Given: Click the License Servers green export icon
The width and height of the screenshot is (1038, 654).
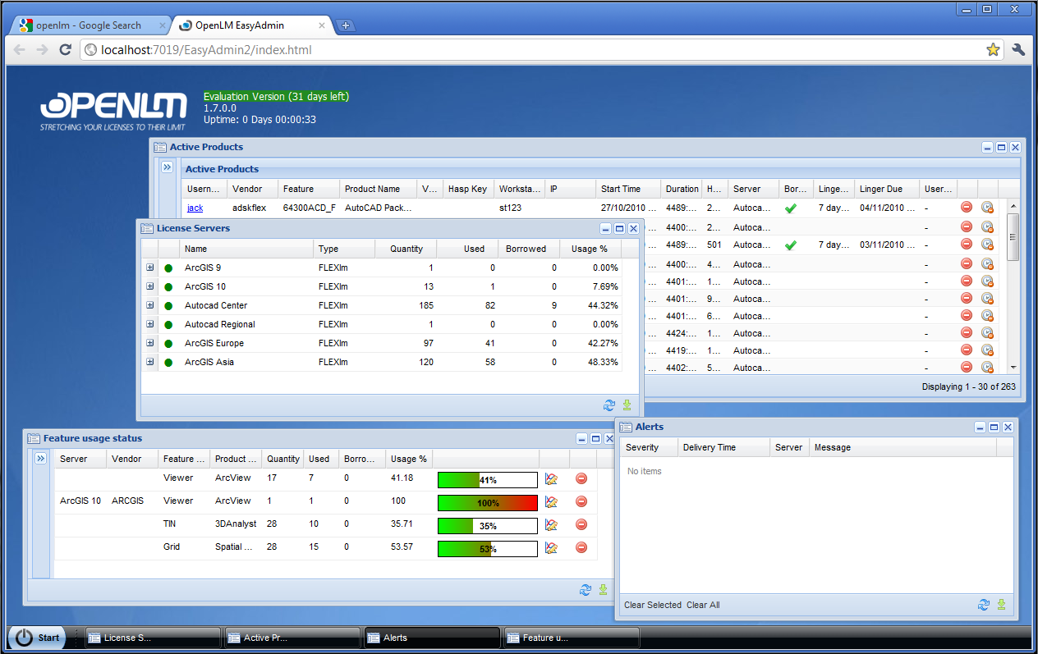Looking at the screenshot, I should 627,405.
